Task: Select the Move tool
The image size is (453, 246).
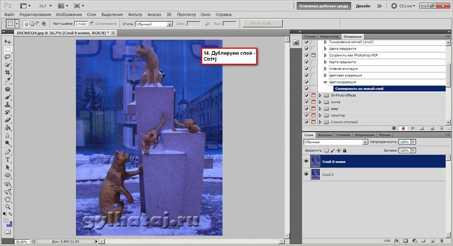Action: coord(8,41)
